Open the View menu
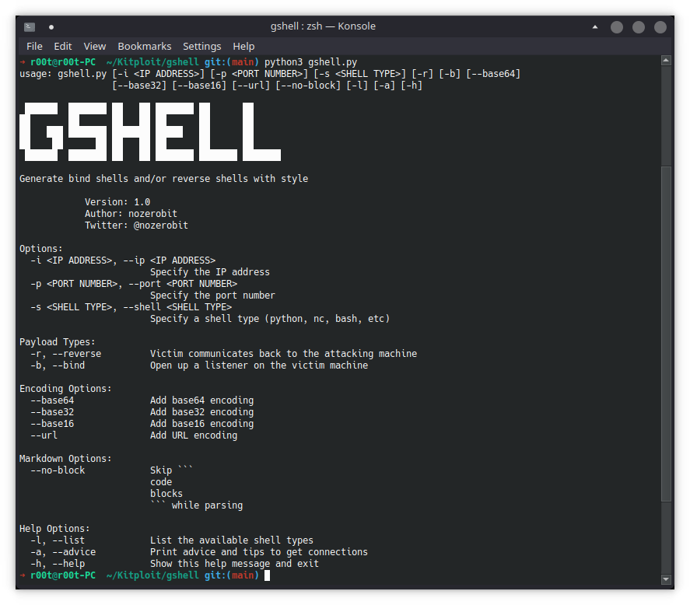Image resolution: width=690 pixels, height=605 pixels. coord(95,46)
